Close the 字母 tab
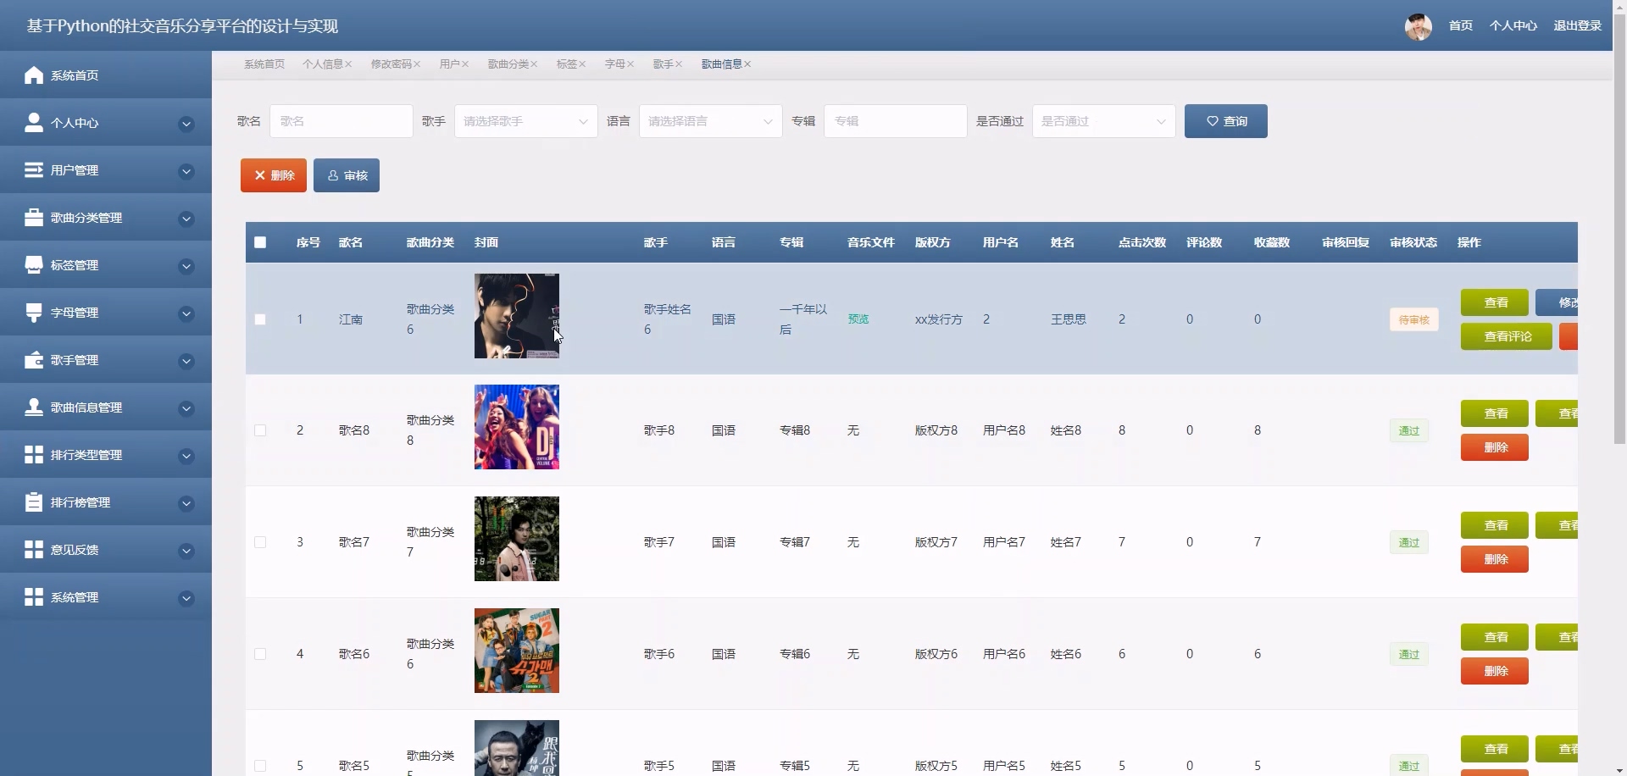1627x776 pixels. [630, 64]
